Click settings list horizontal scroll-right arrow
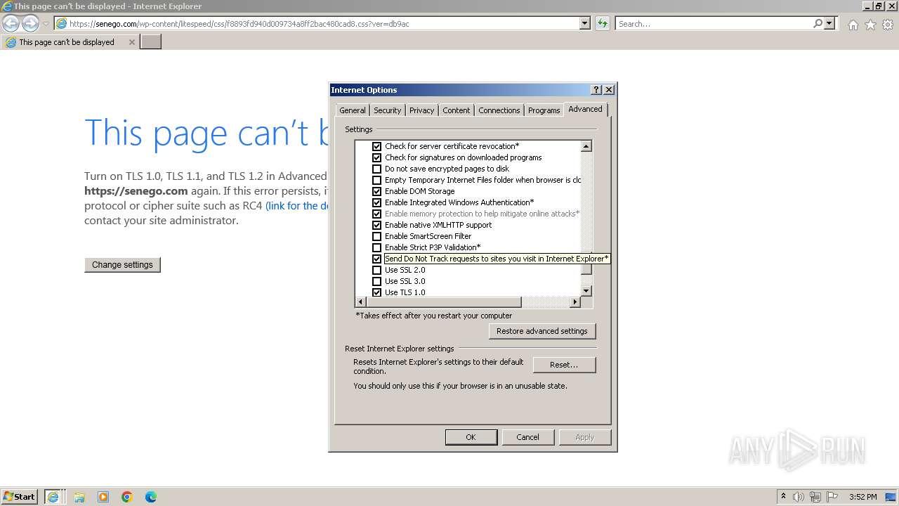Viewport: 899px width, 506px height. coord(575,302)
